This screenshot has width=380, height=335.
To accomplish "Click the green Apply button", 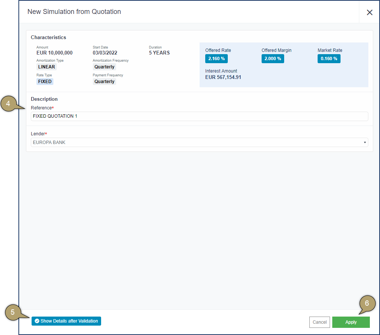I will pyautogui.click(x=351, y=322).
